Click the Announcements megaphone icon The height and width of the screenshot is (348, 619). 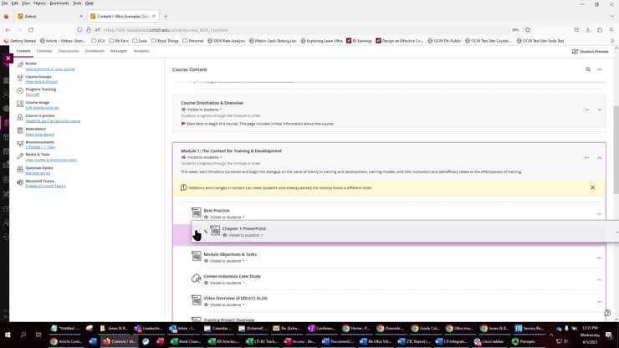point(19,143)
